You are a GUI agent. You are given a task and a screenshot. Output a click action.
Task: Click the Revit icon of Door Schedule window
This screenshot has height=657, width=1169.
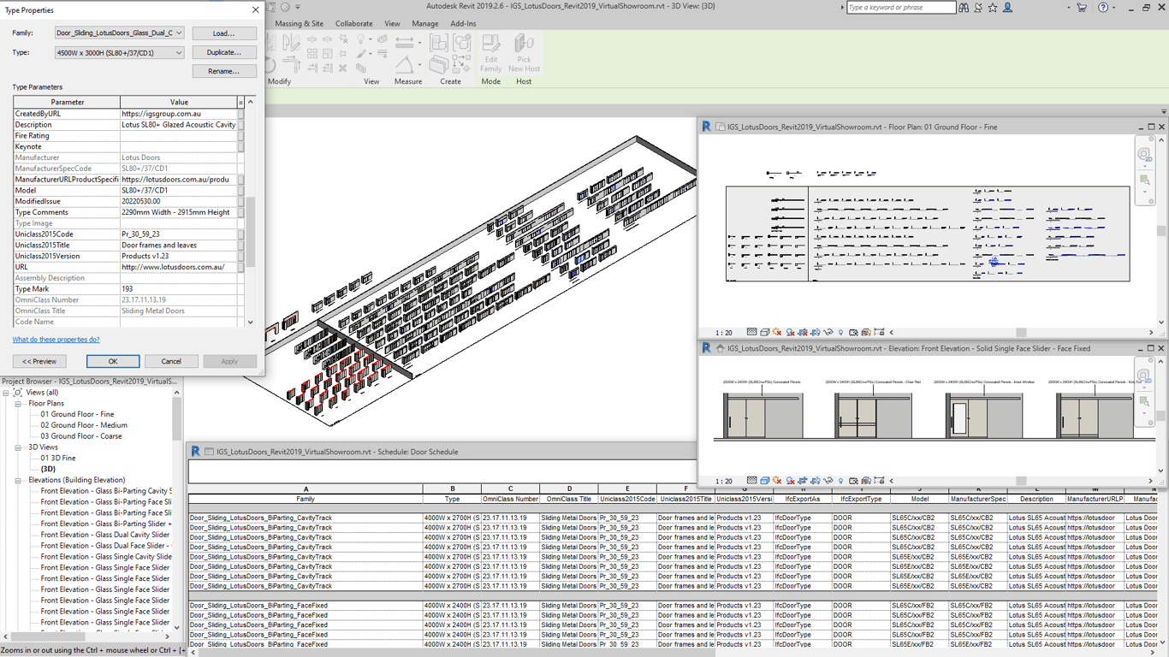pyautogui.click(x=195, y=451)
